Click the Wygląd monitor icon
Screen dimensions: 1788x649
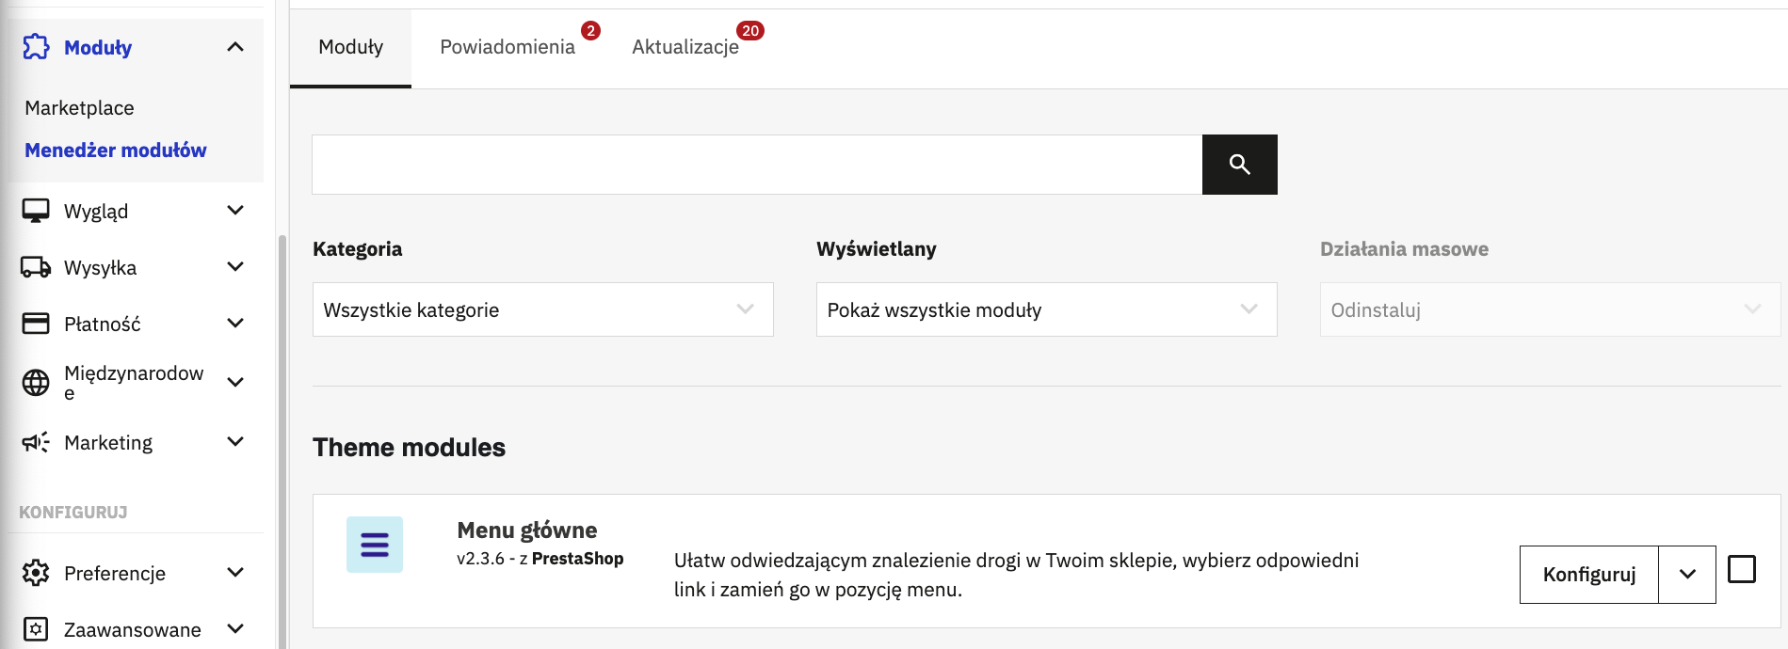36,211
